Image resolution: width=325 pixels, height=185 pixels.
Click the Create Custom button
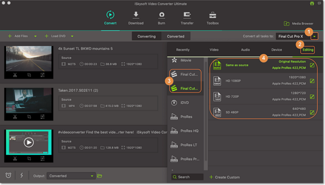[x=225, y=177]
